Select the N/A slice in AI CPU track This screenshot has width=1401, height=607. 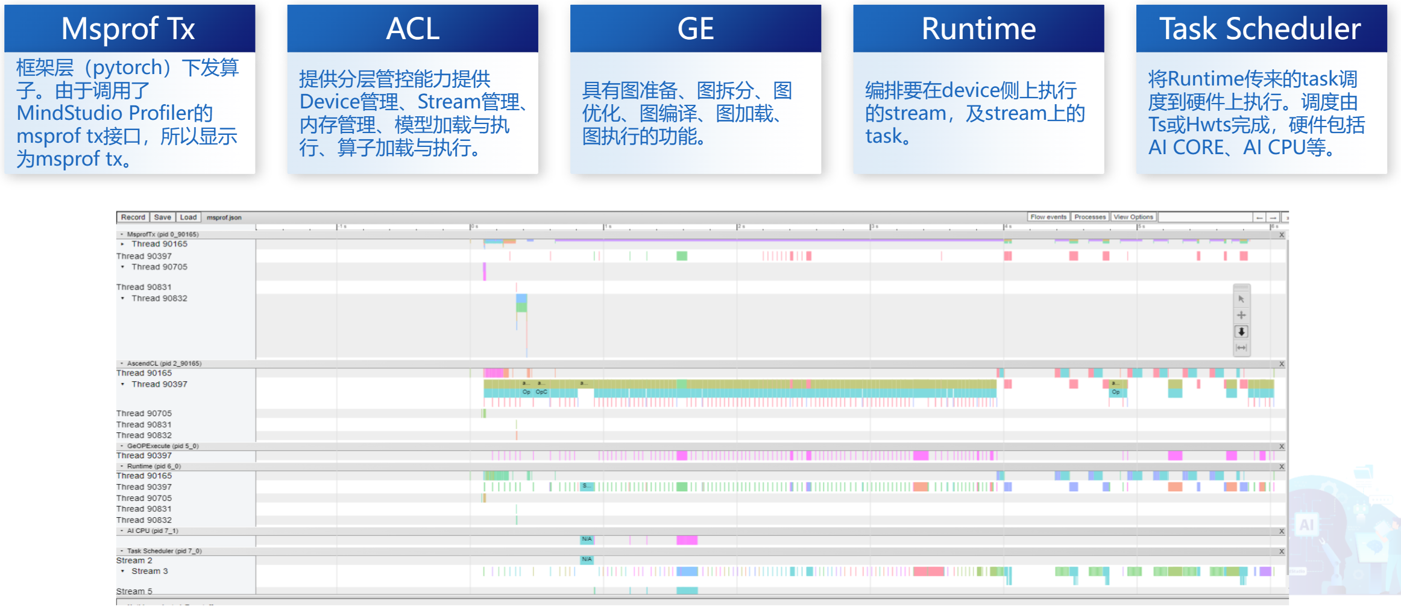[587, 540]
